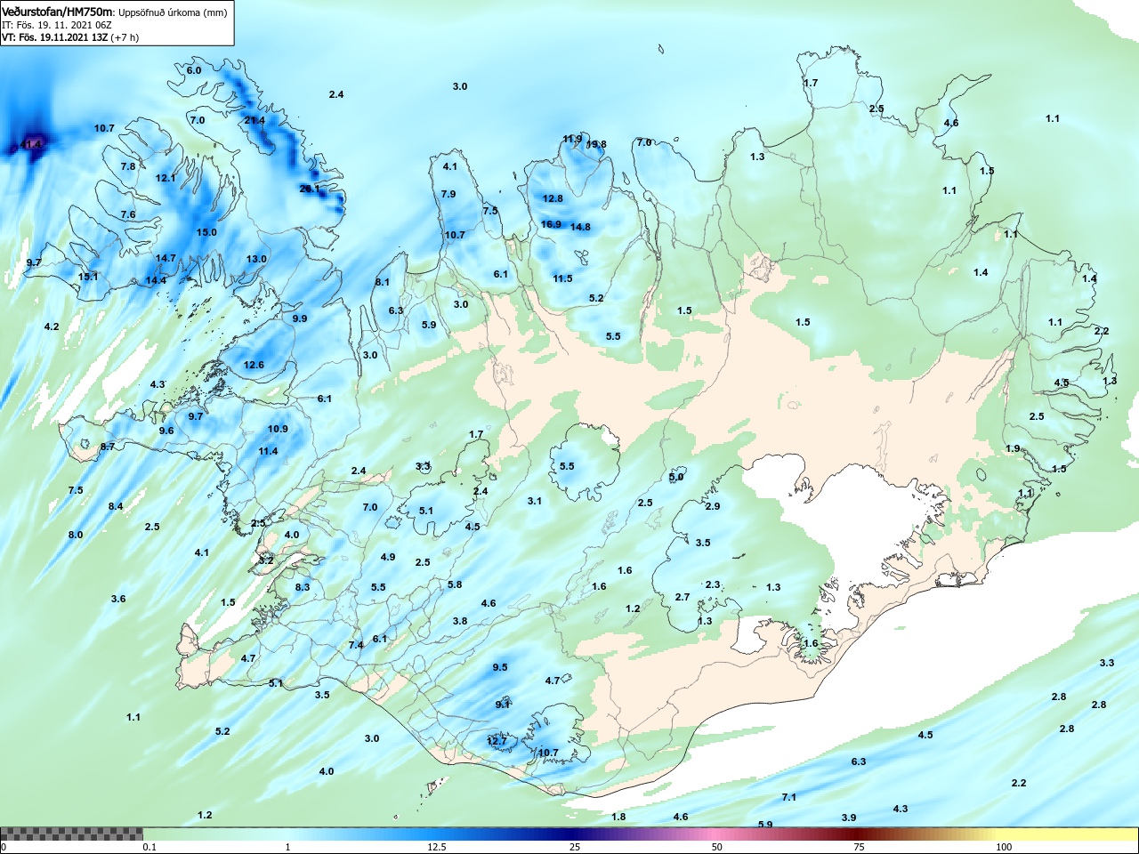The image size is (1139, 854).
Task: Click the 3.6 precipitation value
Action: [118, 599]
